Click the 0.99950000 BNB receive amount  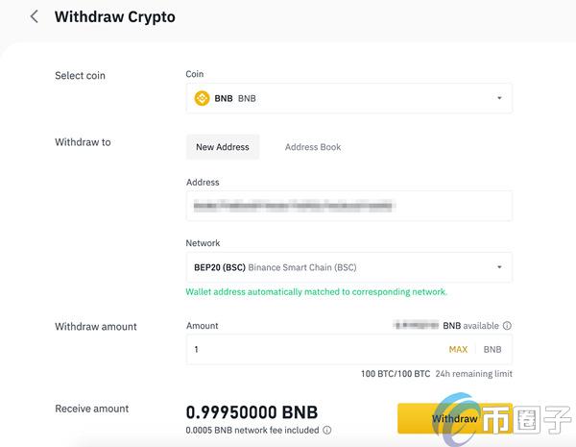(252, 412)
